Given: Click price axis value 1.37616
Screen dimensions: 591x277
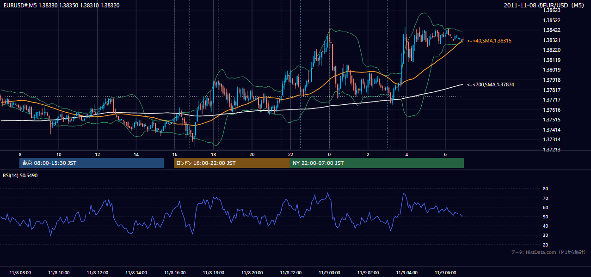Looking at the screenshot, I should coord(551,110).
